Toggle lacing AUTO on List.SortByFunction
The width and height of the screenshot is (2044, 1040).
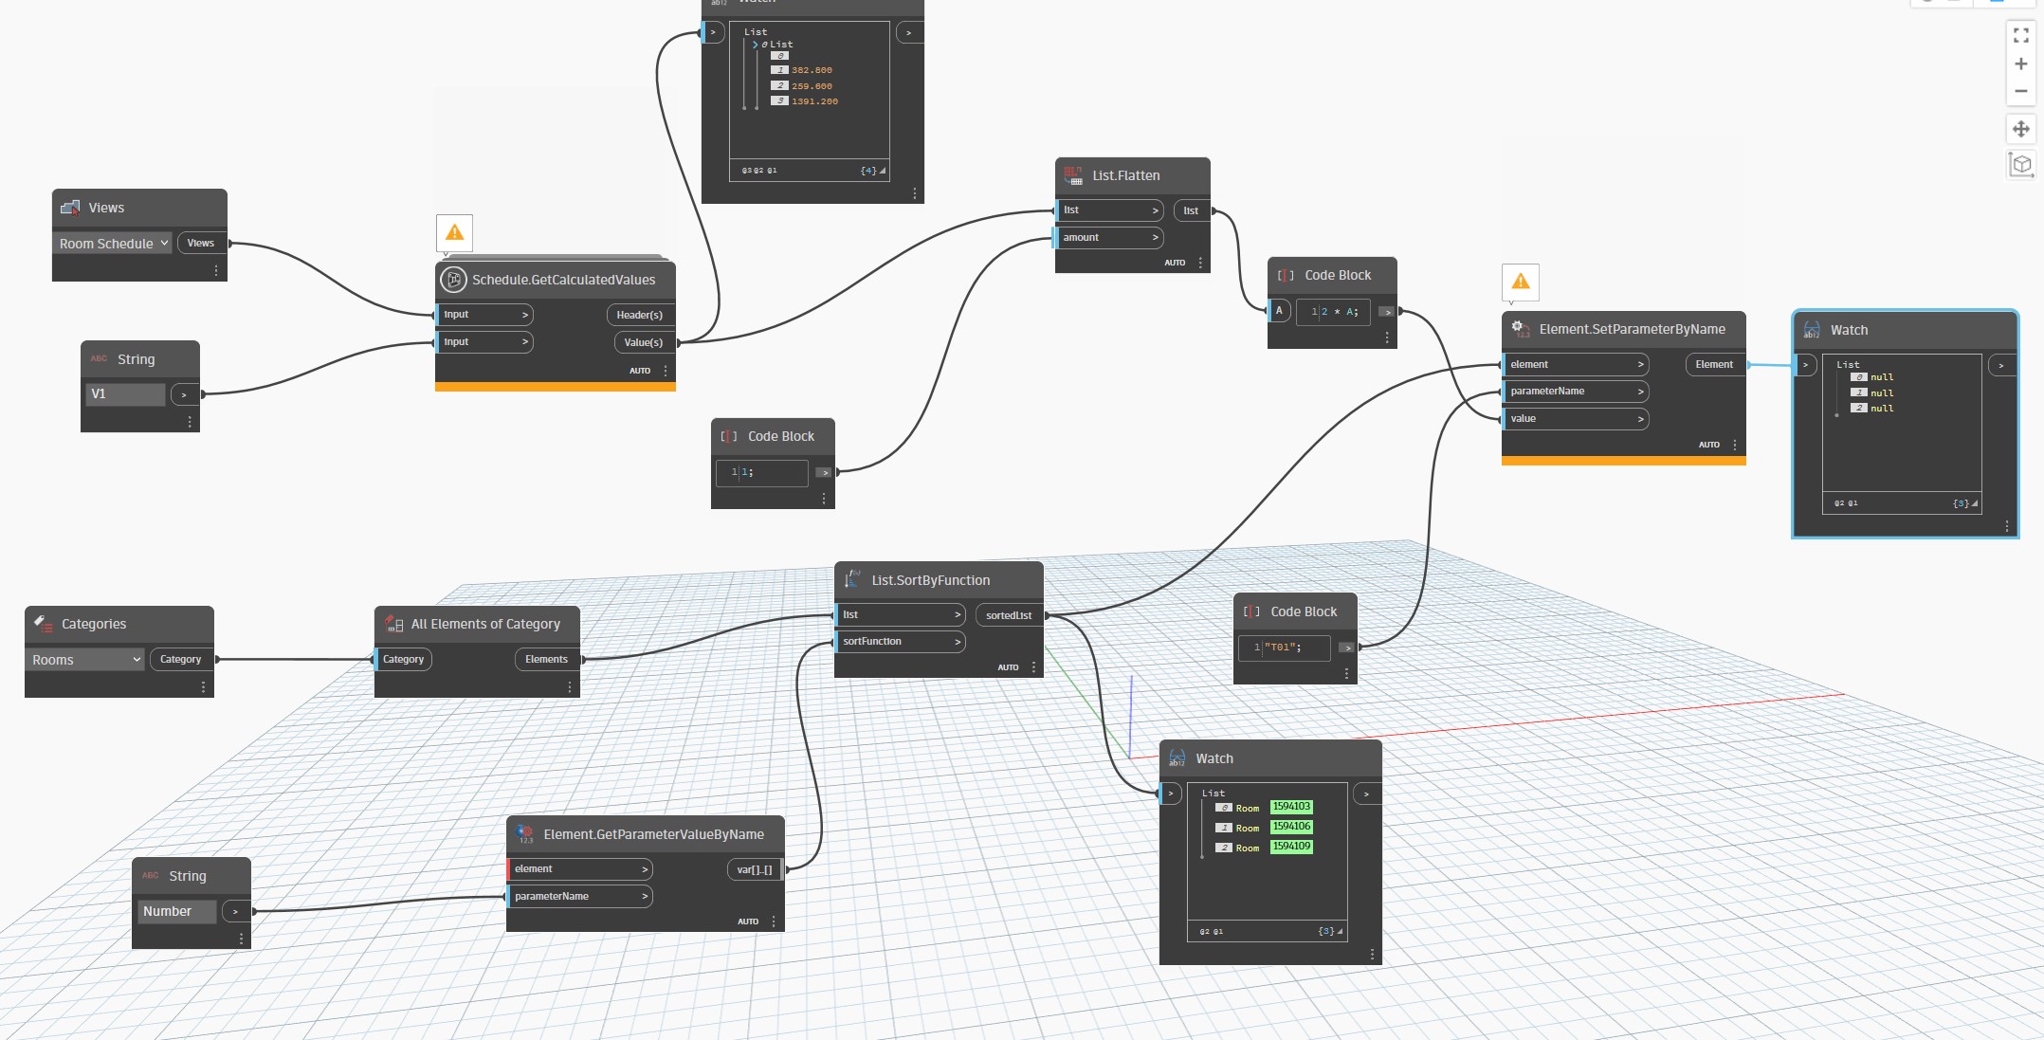pyautogui.click(x=1008, y=667)
